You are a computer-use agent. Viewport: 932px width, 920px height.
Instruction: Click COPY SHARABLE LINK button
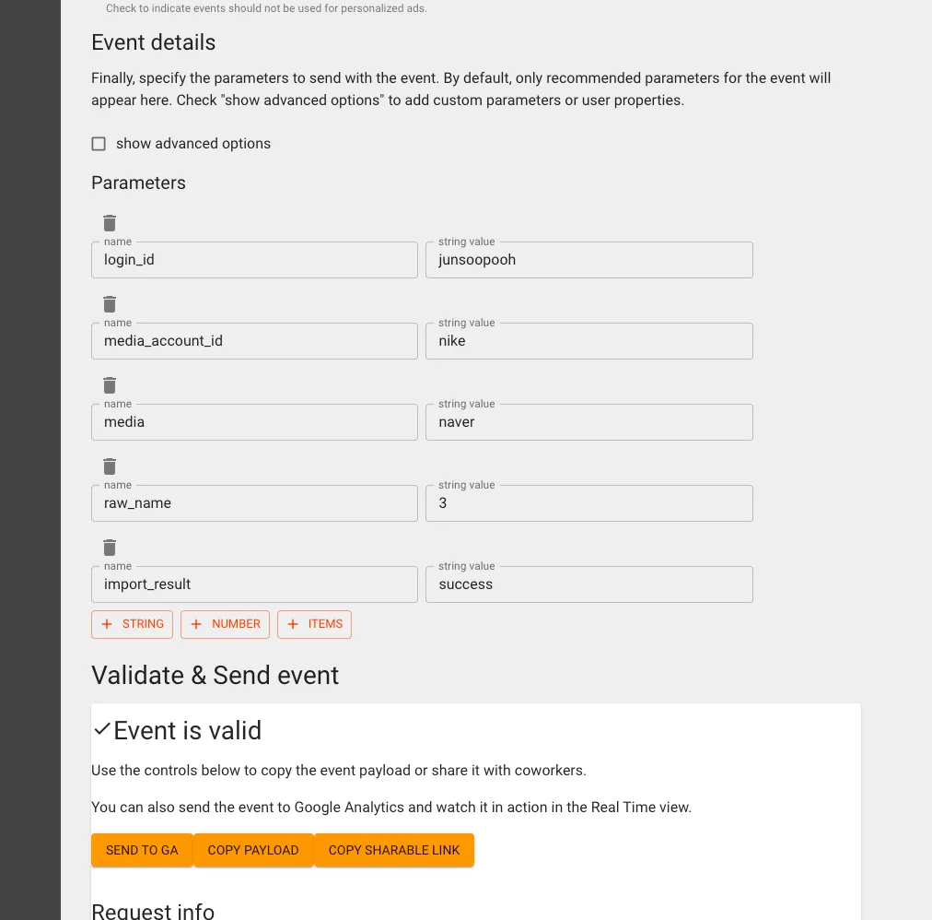tap(394, 850)
